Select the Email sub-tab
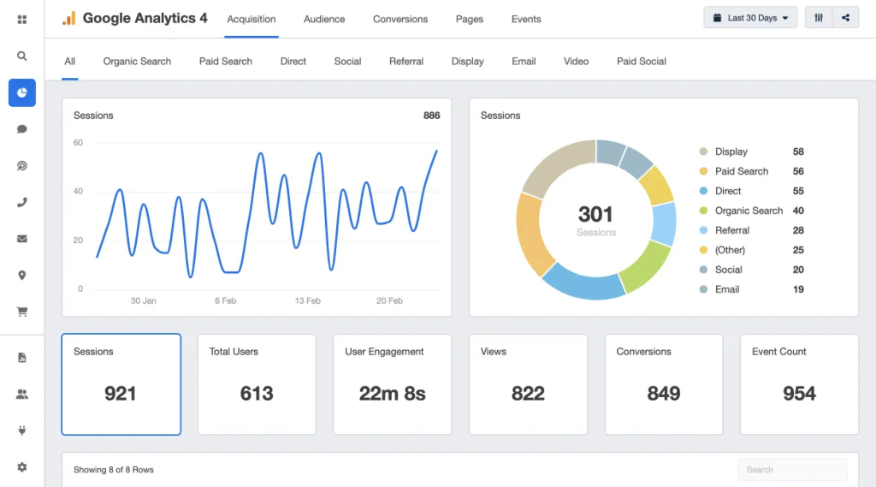876x487 pixels. point(524,62)
